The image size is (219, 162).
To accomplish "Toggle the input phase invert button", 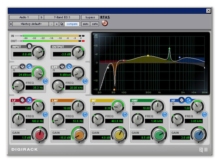I will pyautogui.click(x=29, y=46).
